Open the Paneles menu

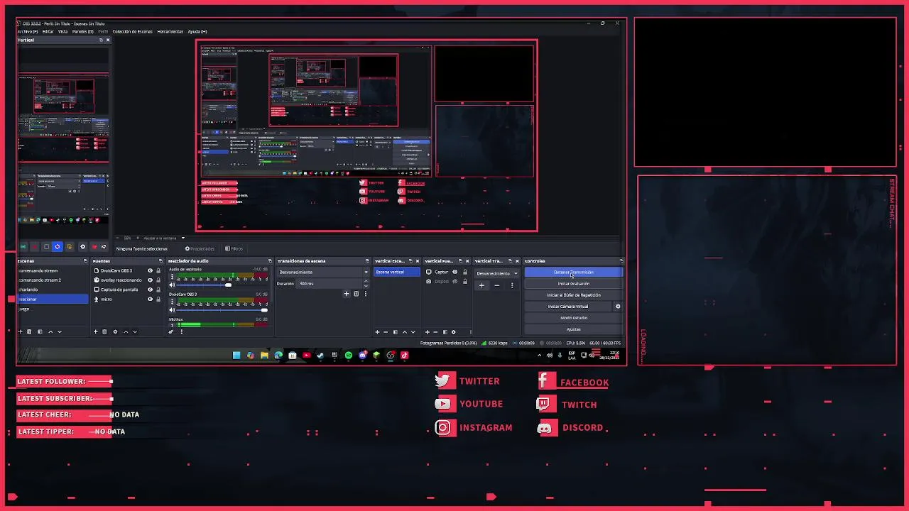point(82,31)
